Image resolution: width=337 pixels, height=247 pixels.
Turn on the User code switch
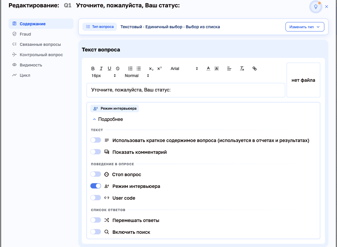[x=96, y=198]
